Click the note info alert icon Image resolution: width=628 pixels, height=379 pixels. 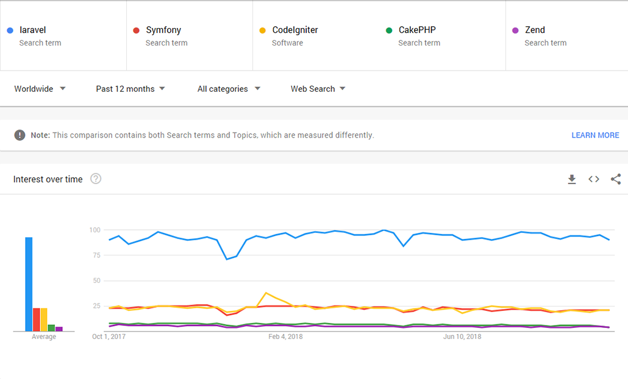(x=20, y=135)
